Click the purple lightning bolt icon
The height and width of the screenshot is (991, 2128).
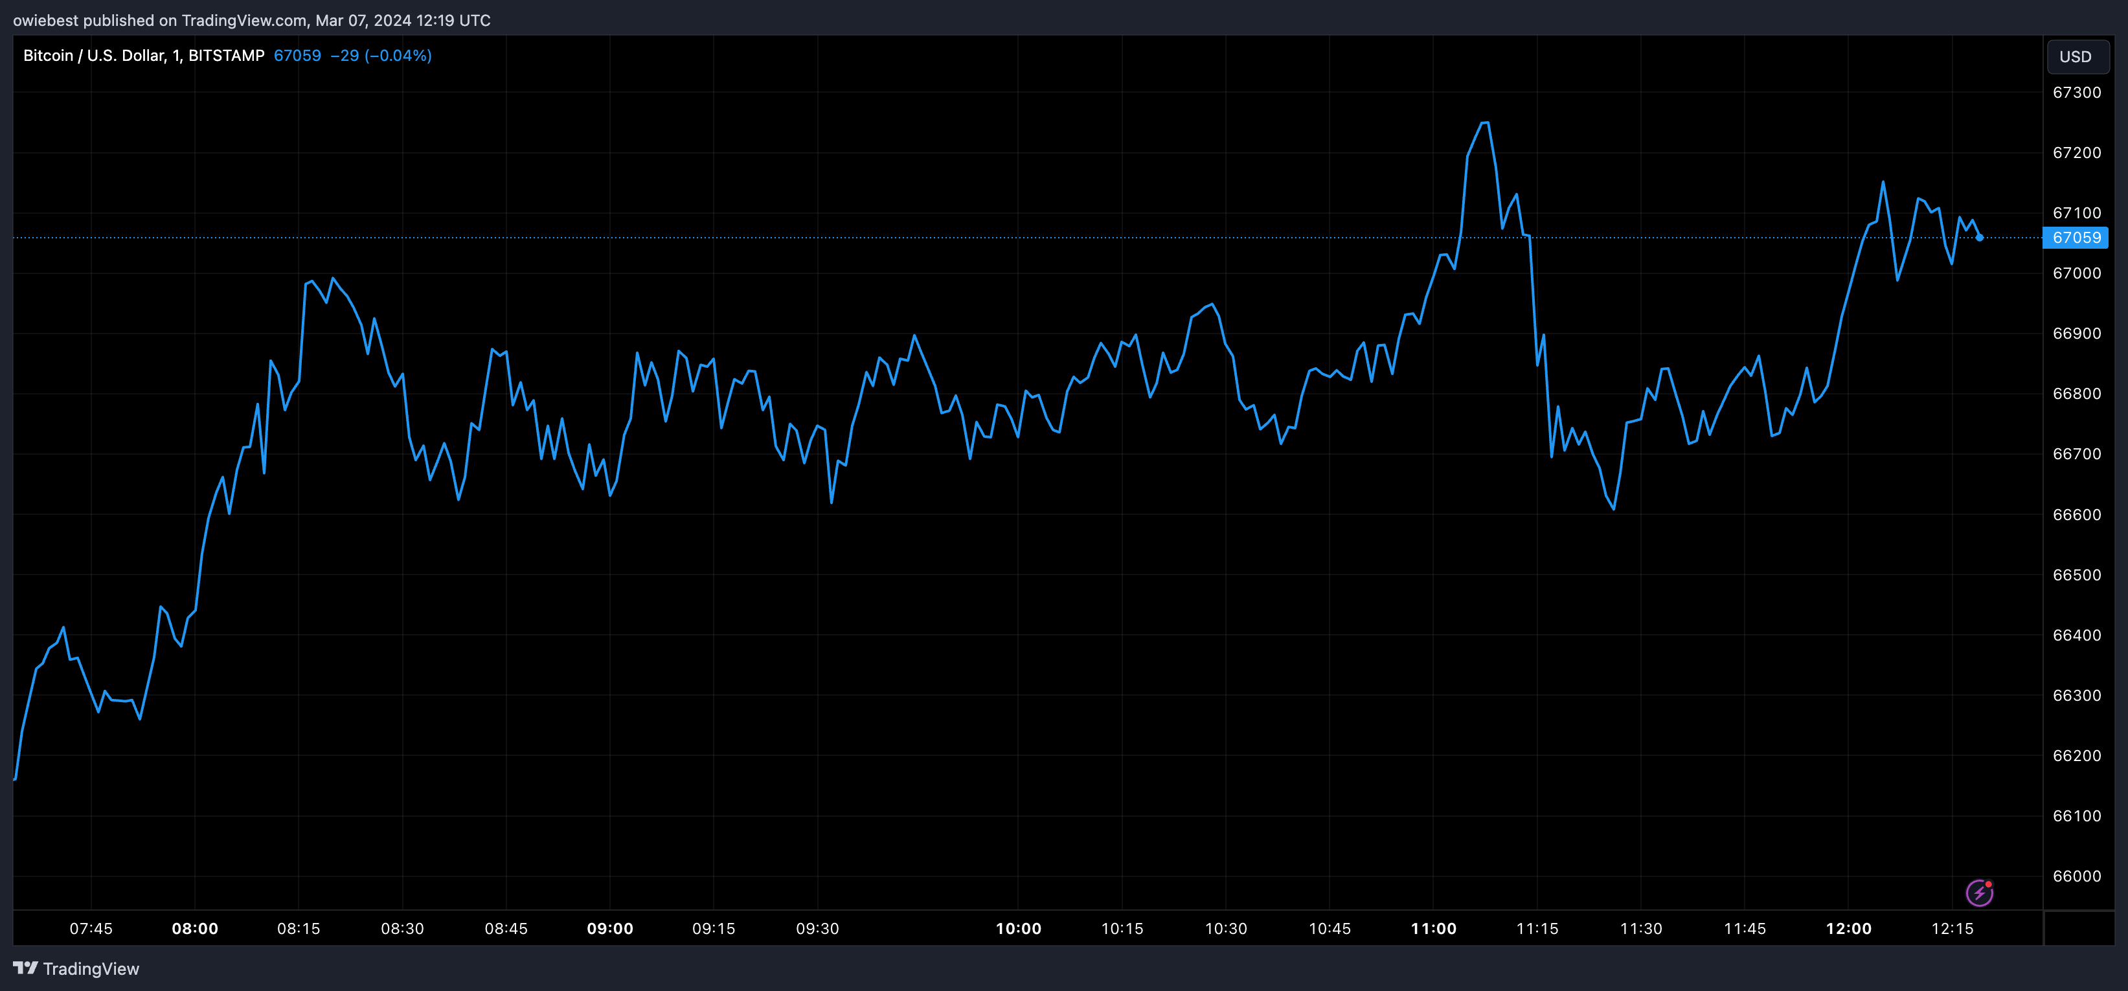click(1978, 893)
